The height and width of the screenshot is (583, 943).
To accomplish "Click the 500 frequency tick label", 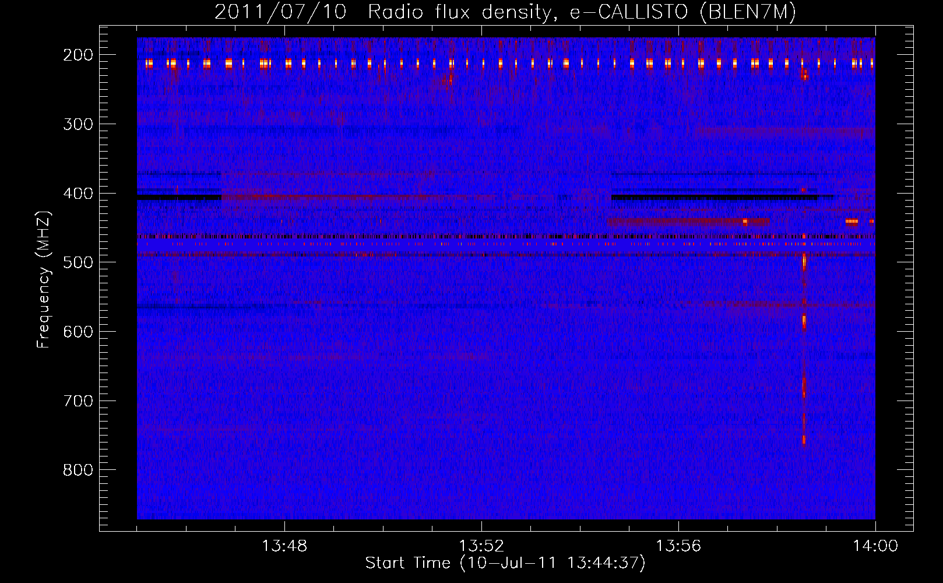I will pyautogui.click(x=78, y=262).
